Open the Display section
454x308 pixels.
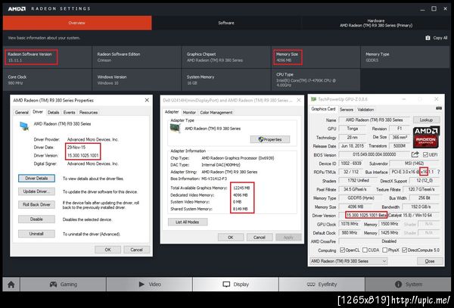click(235, 285)
